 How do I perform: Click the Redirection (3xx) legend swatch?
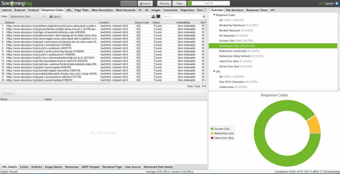pos(212,133)
